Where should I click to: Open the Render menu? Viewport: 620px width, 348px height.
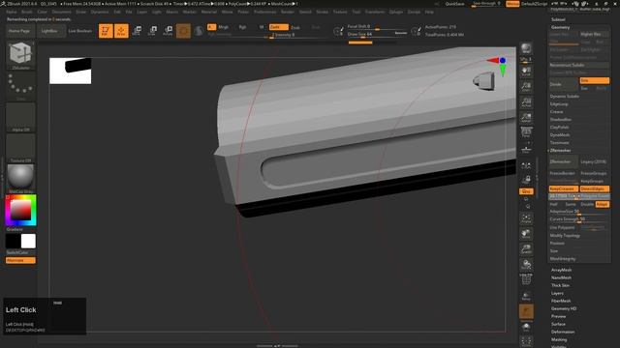pos(288,12)
